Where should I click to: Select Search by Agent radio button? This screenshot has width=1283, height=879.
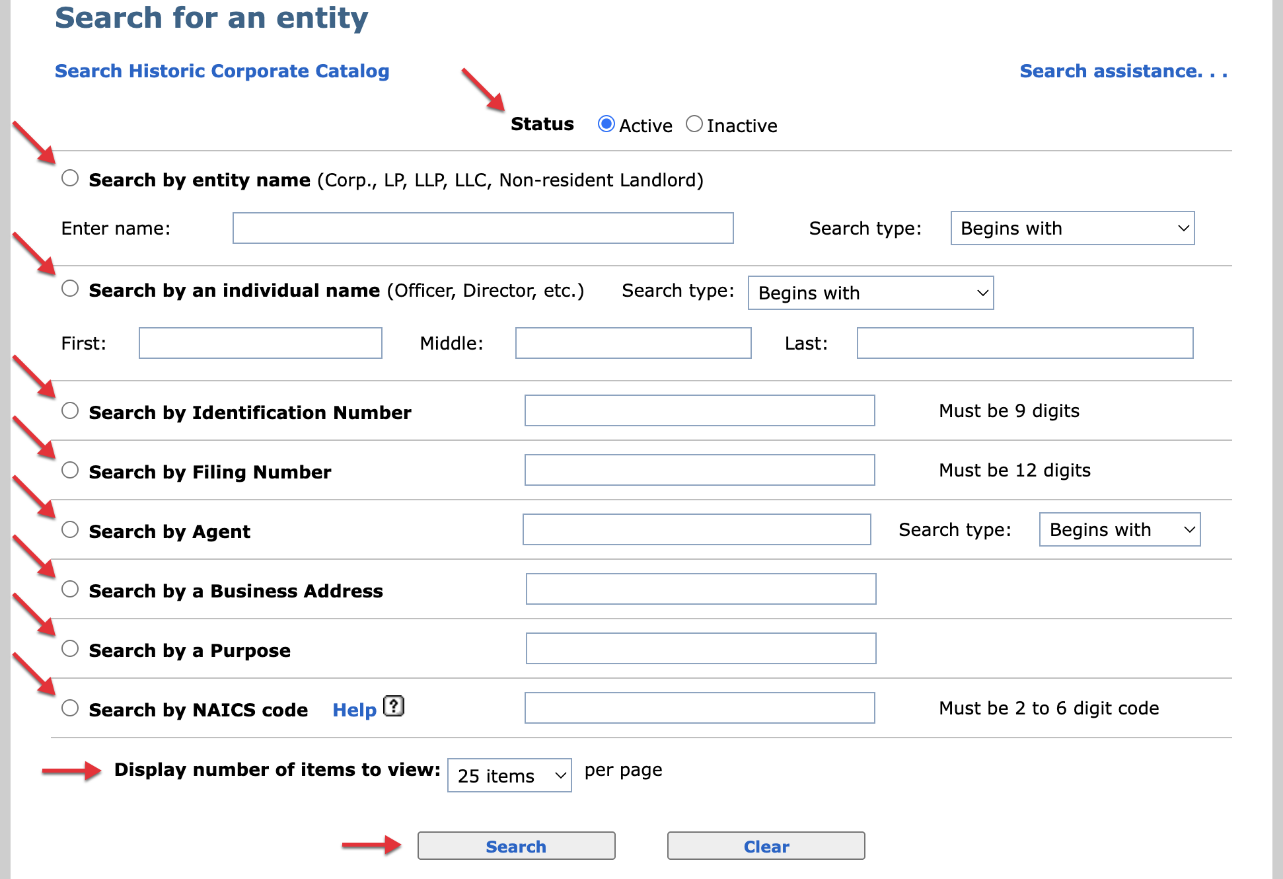click(x=70, y=530)
